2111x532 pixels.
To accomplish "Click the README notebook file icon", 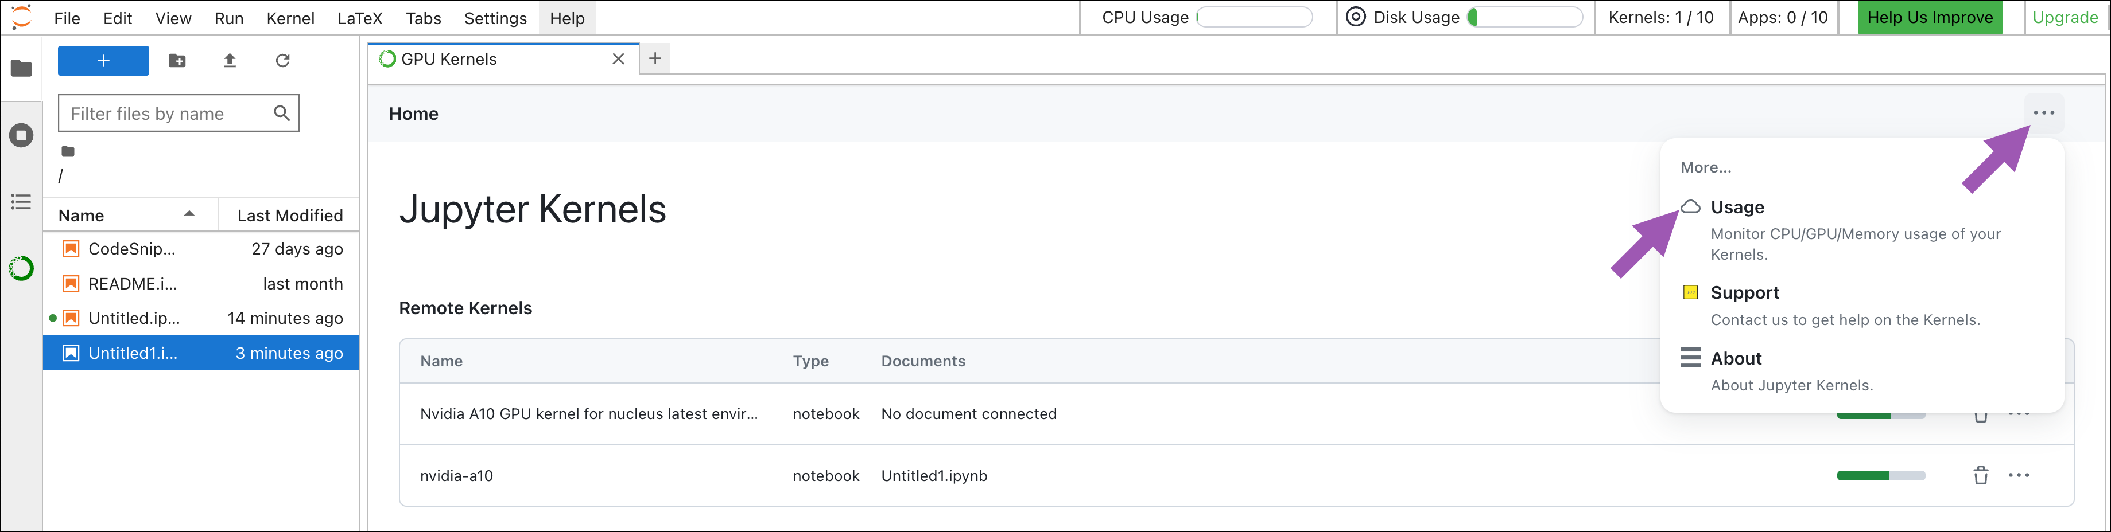I will coord(71,284).
